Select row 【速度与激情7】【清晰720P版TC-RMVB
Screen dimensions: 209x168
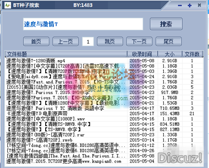tap(104, 71)
